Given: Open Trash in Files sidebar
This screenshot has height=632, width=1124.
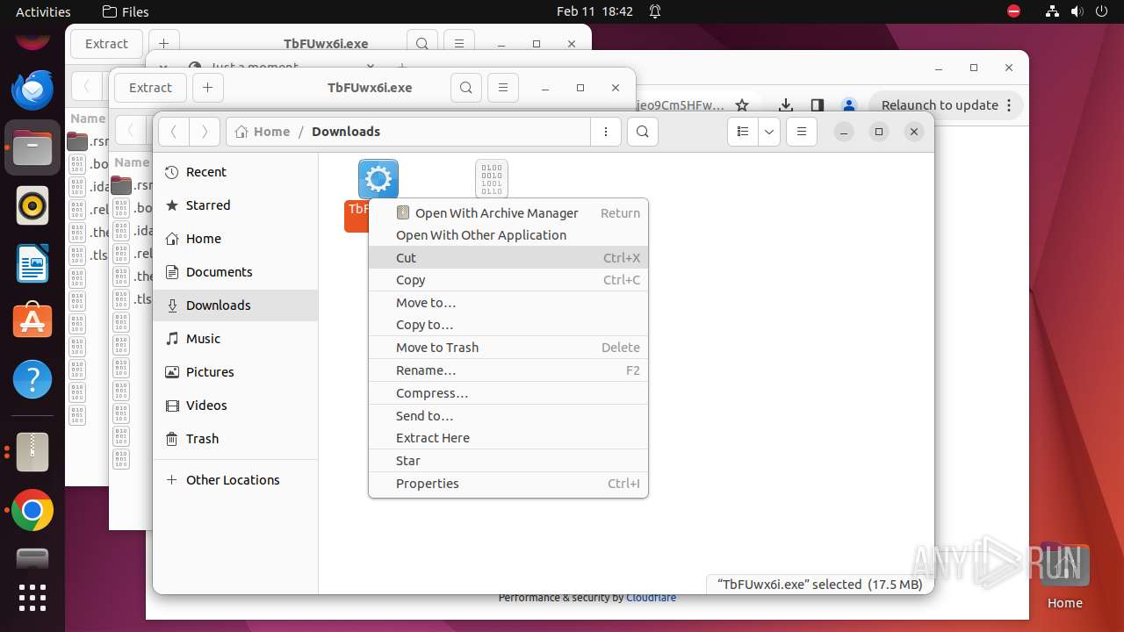Looking at the screenshot, I should click(x=235, y=439).
